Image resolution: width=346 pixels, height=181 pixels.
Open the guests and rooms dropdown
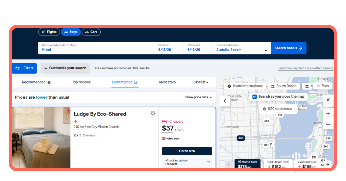tap(242, 48)
